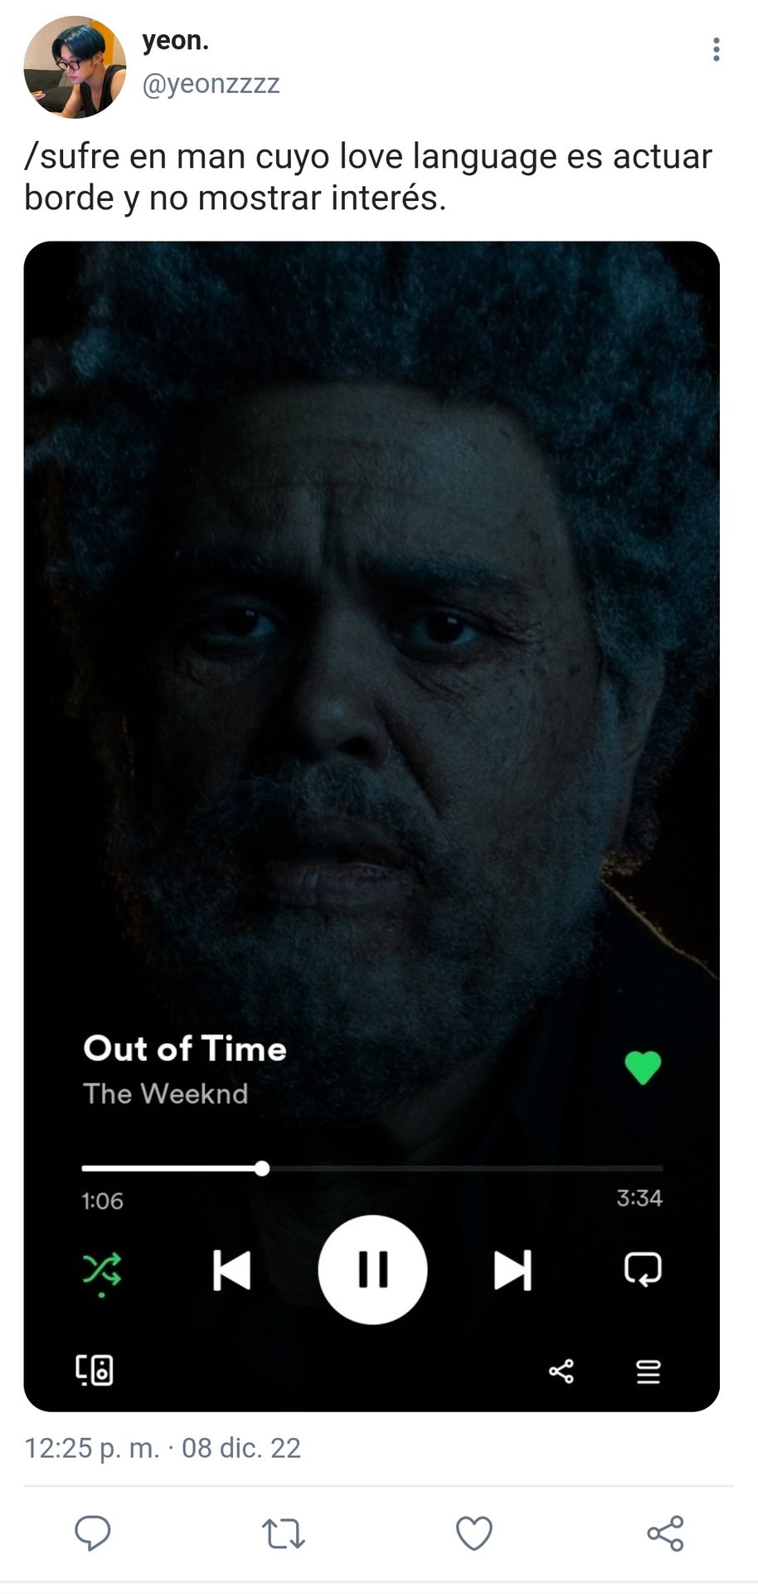Skip to the previous track
This screenshot has width=758, height=1594.
coord(231,1270)
